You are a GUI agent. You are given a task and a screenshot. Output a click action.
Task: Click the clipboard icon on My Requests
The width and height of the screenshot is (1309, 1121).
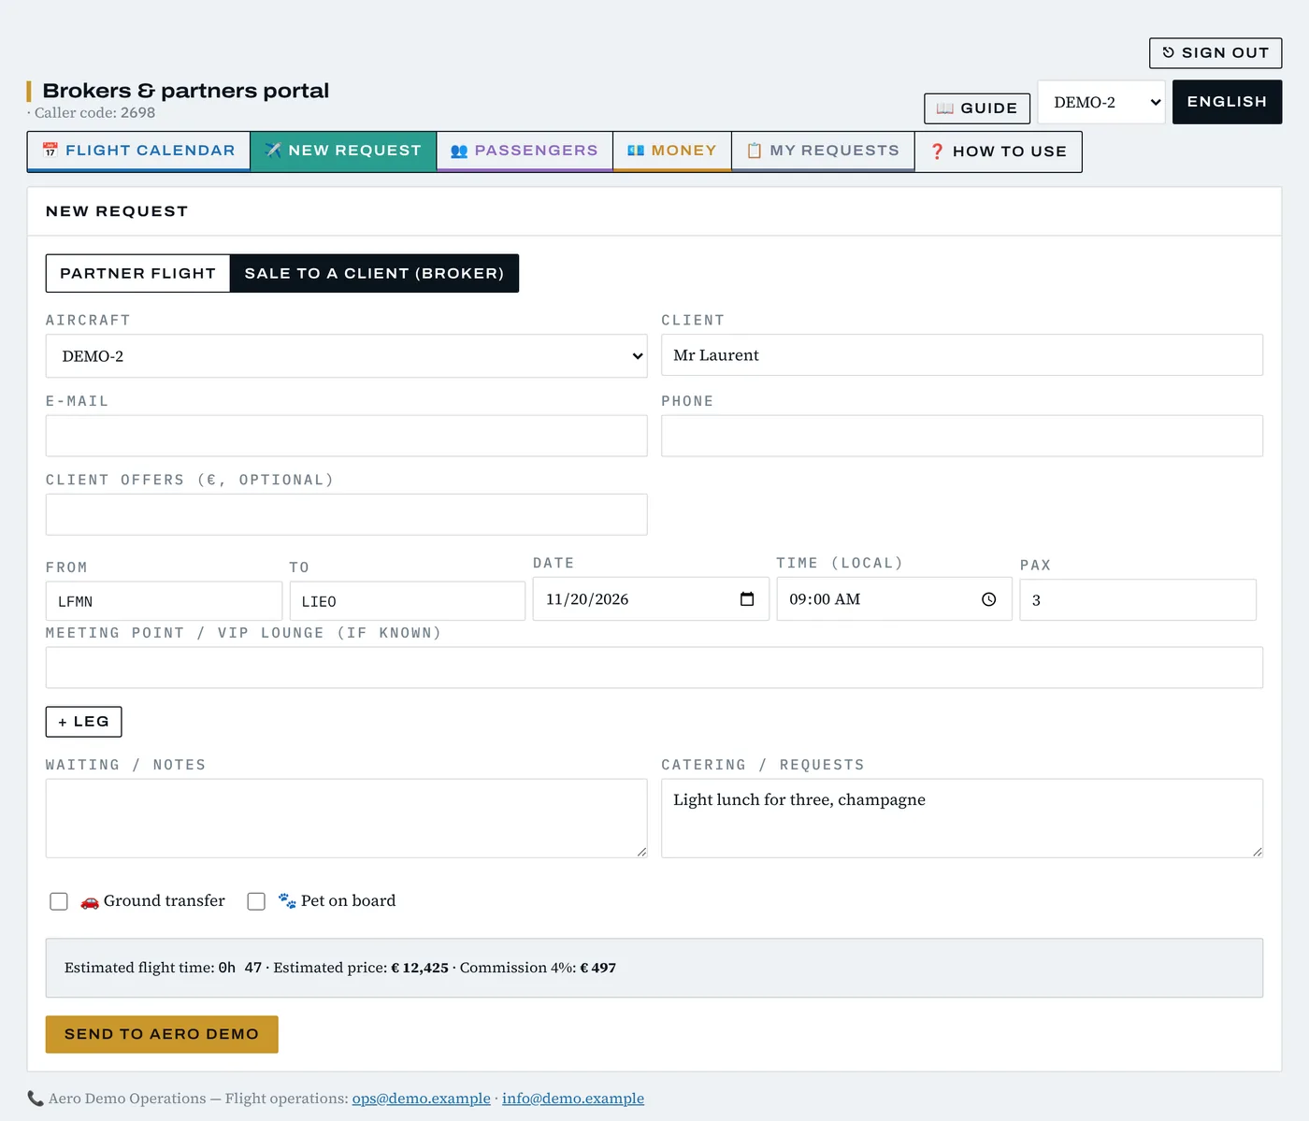point(755,151)
